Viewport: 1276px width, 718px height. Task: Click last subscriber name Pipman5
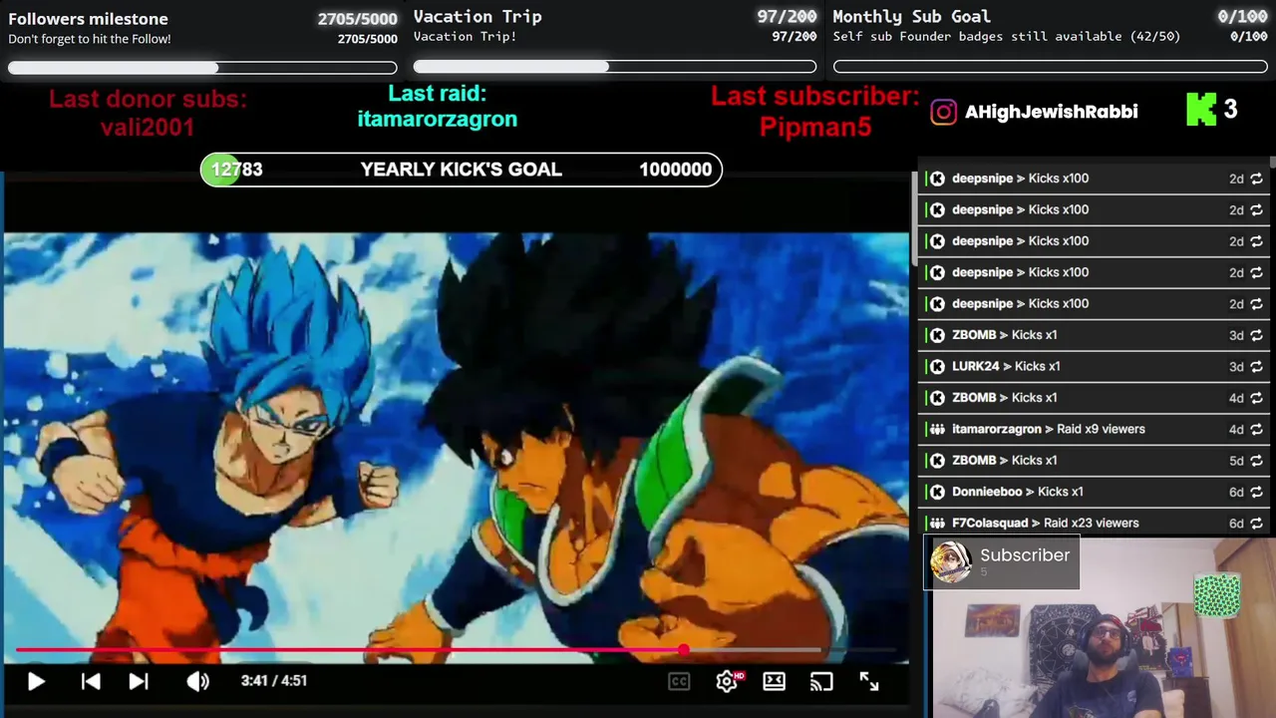(x=815, y=127)
